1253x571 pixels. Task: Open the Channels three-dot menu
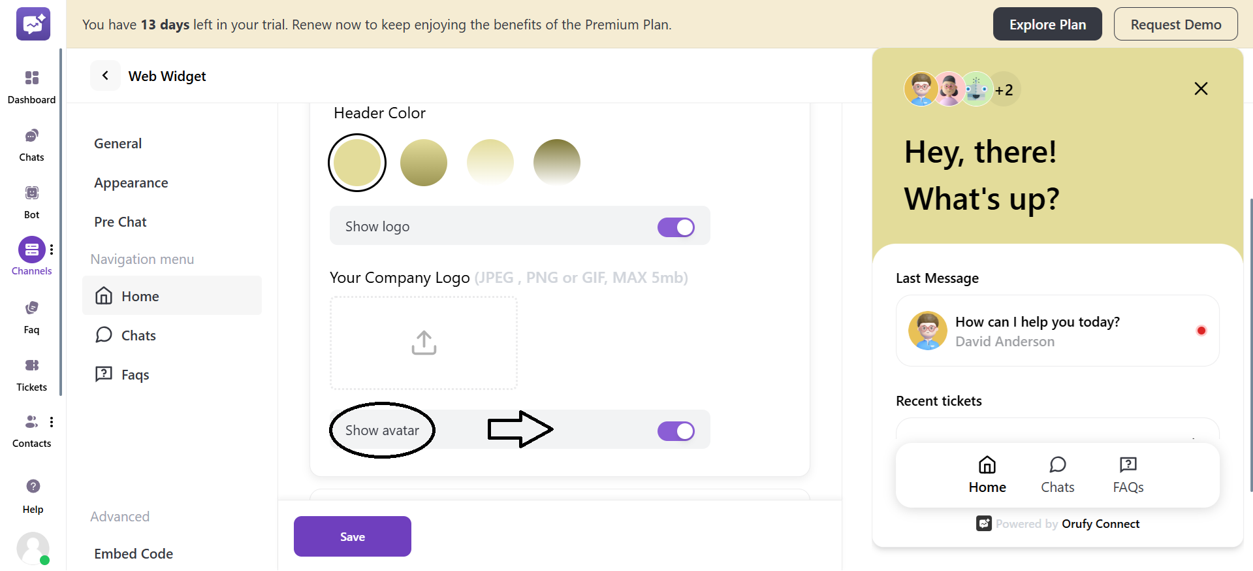pyautogui.click(x=52, y=250)
